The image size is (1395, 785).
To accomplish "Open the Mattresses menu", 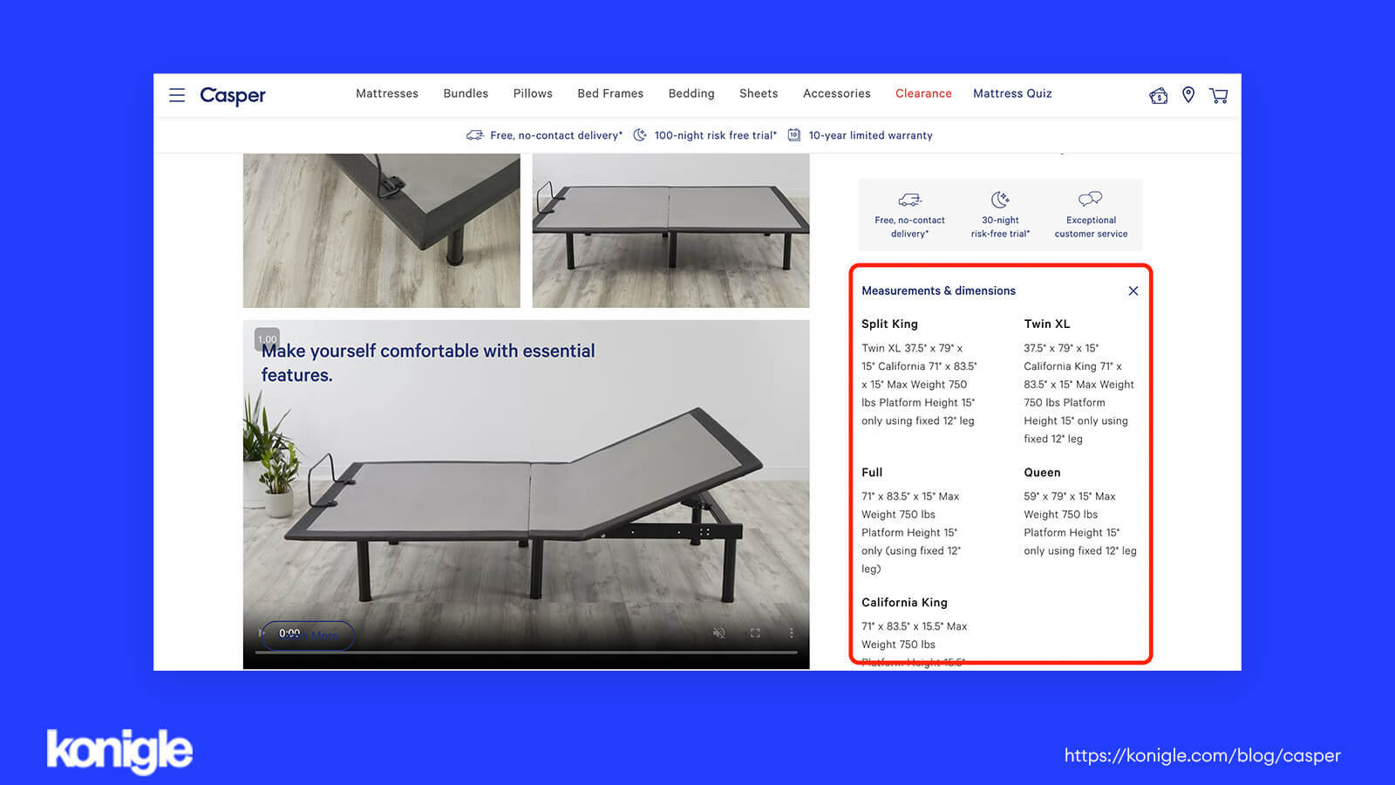I will [387, 93].
